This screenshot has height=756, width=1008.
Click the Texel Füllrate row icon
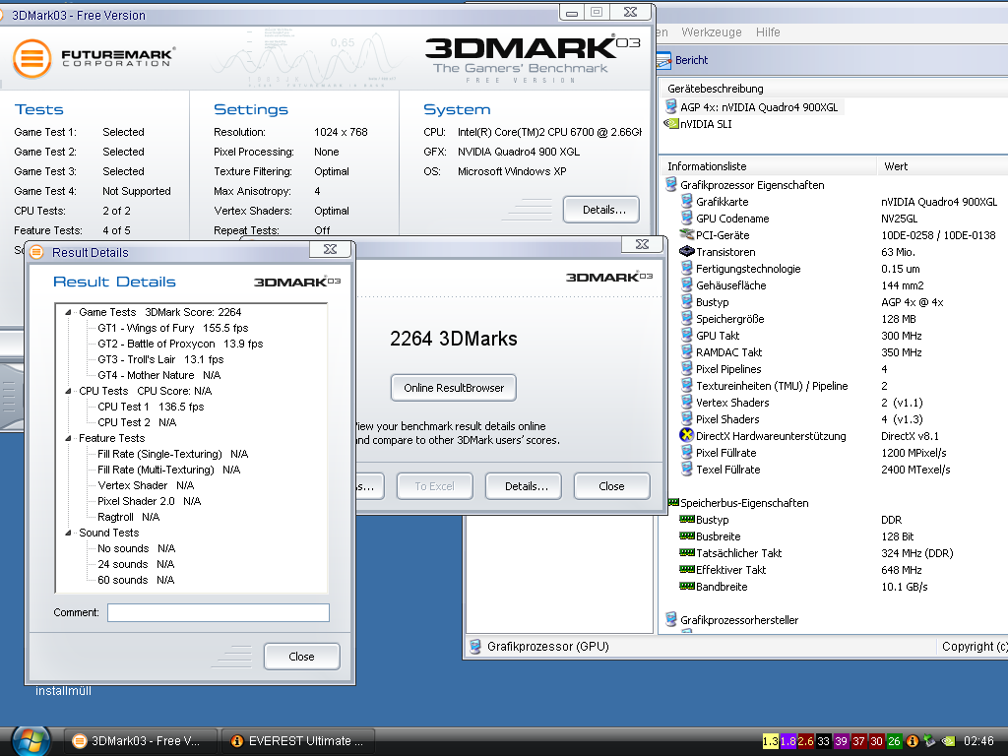click(x=686, y=469)
